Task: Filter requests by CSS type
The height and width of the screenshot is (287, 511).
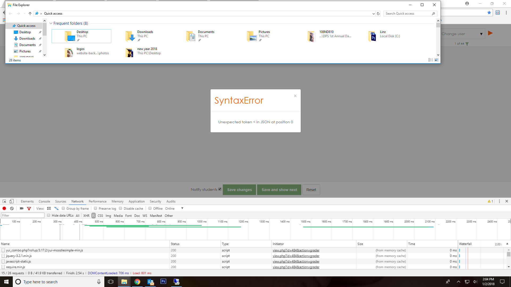Action: click(x=100, y=216)
